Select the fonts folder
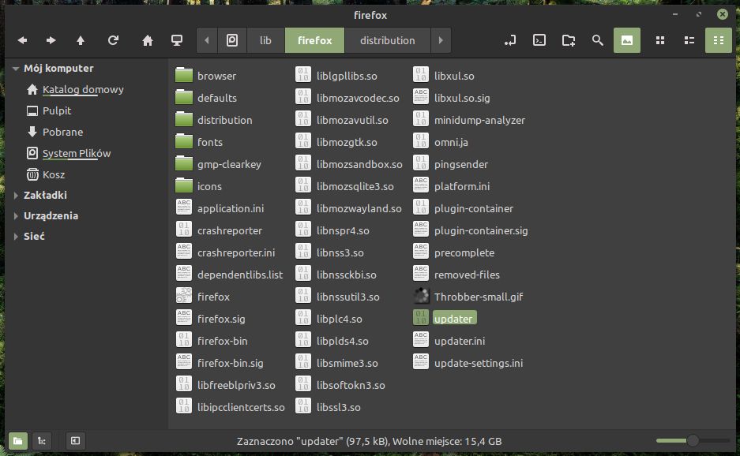 [x=199, y=142]
